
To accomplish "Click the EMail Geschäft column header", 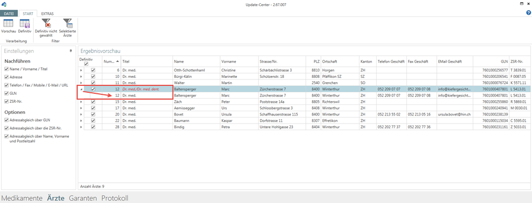I will pyautogui.click(x=455, y=61).
